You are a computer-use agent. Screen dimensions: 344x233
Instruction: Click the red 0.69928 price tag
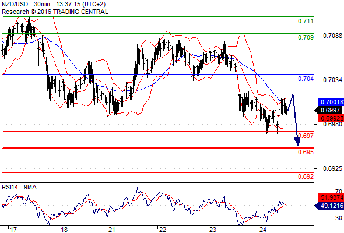331,118
